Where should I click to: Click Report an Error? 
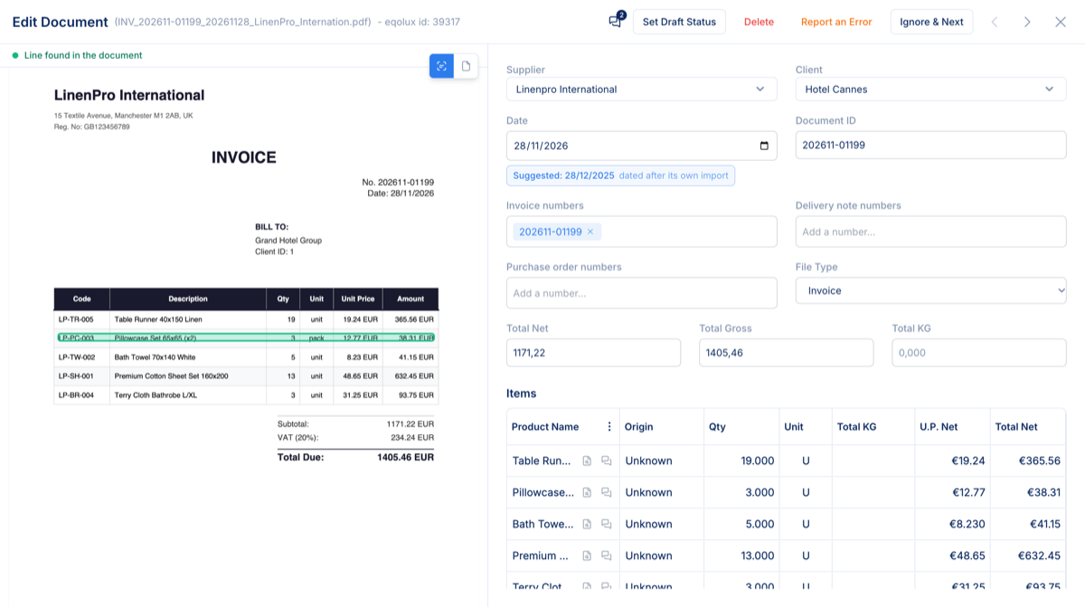pos(836,22)
